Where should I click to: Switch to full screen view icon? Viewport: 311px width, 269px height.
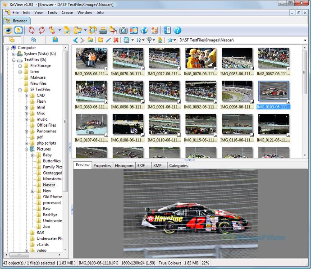(18, 30)
